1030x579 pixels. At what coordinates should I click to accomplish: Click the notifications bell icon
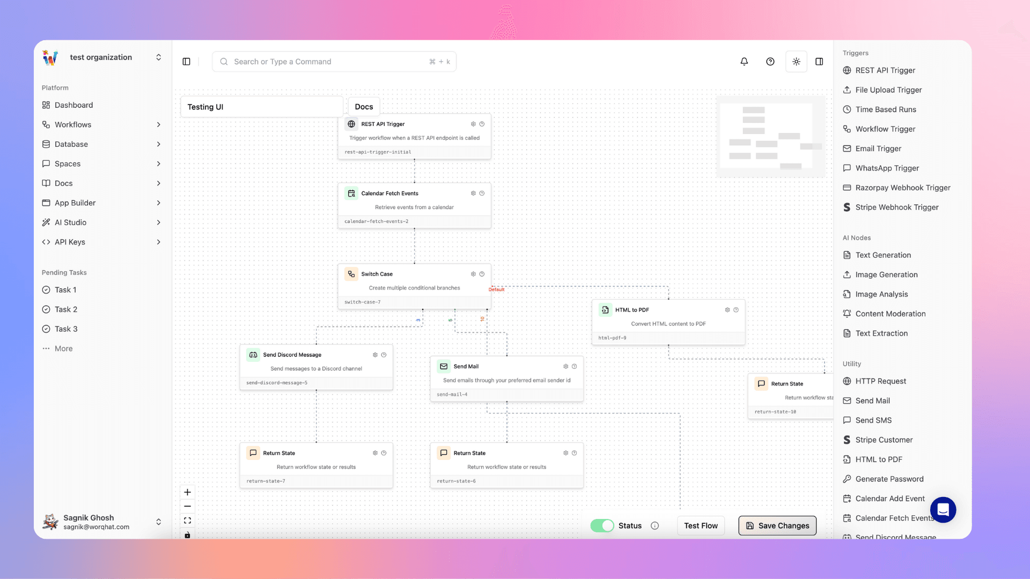point(744,62)
